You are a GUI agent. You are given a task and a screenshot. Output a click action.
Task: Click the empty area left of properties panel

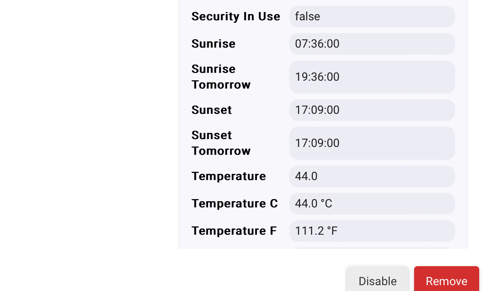click(x=89, y=124)
